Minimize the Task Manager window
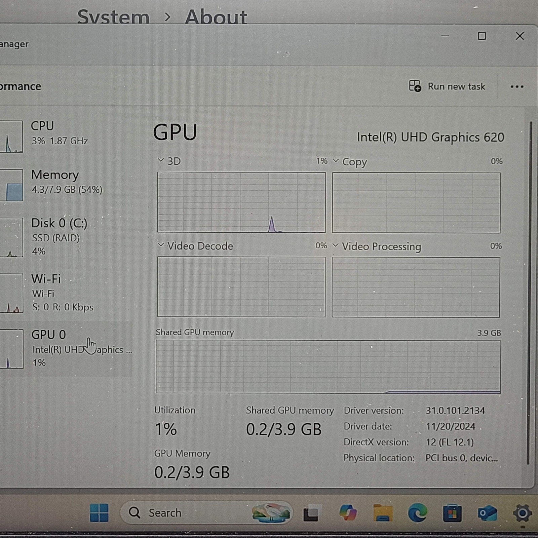 tap(445, 36)
